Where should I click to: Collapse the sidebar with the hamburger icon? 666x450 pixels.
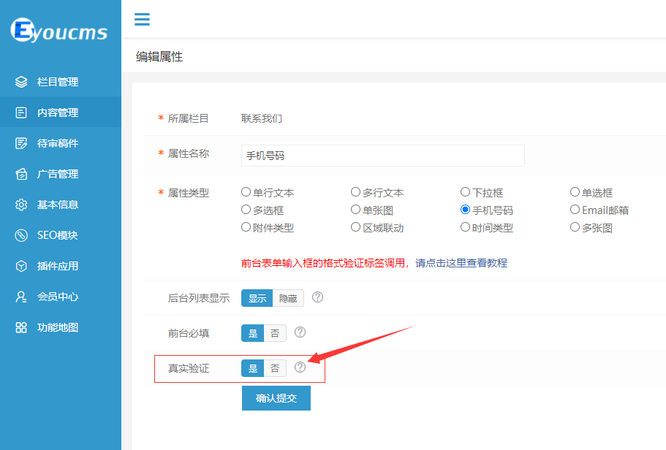(x=142, y=20)
